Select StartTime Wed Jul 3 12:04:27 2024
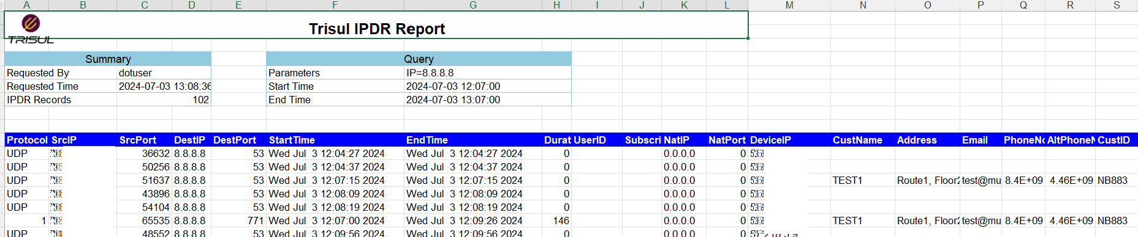The width and height of the screenshot is (1138, 237). [x=335, y=153]
